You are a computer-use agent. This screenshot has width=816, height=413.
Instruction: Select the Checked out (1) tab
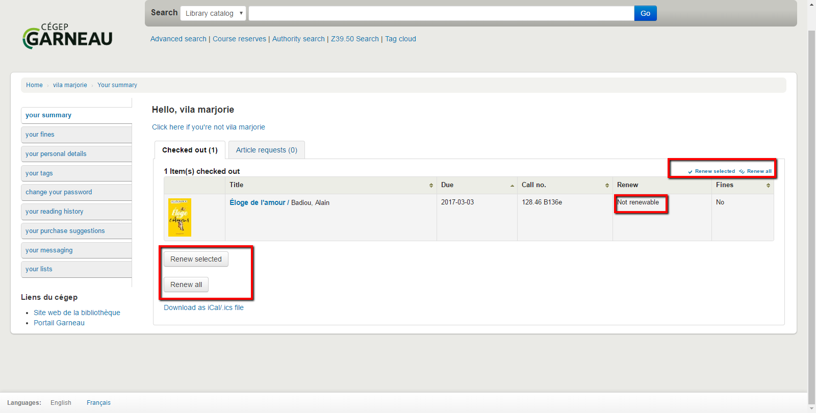(x=190, y=150)
